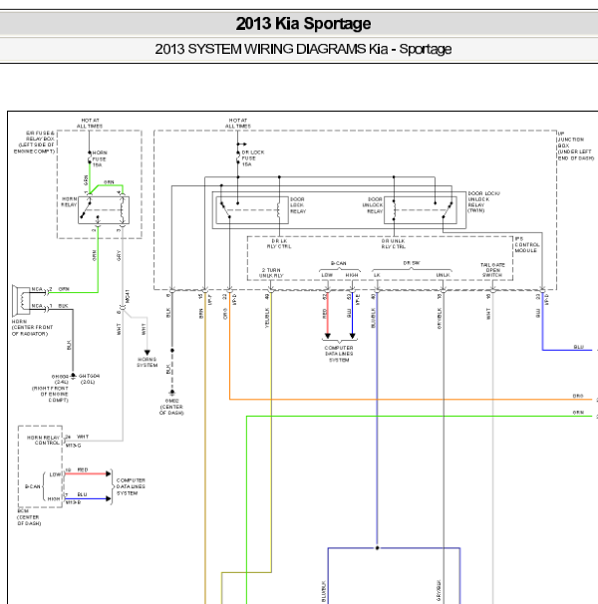Click the 'HORN RELAY CONTROL' text in the BCM
This screenshot has height=604, width=598.
[43, 441]
